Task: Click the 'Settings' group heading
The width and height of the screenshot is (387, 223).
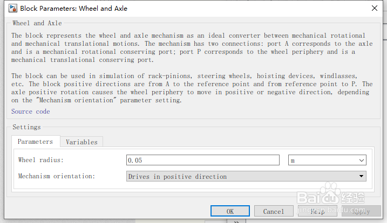Action: click(x=26, y=127)
